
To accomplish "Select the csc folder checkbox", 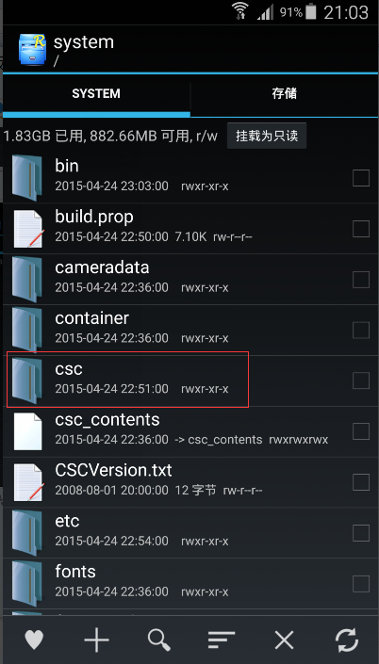I will pos(361,381).
